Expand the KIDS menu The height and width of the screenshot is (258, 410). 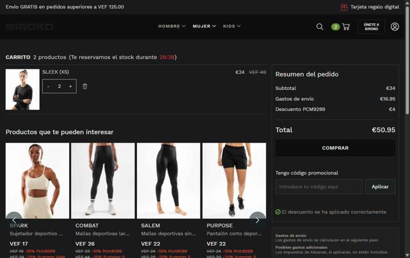click(x=232, y=26)
